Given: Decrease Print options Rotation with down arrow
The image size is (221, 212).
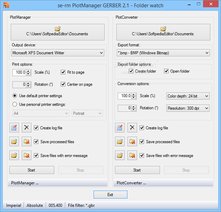Looking at the screenshot, I should point(28,86).
